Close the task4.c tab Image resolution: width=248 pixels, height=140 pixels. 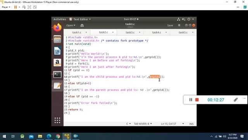pyautogui.click(x=166, y=32)
